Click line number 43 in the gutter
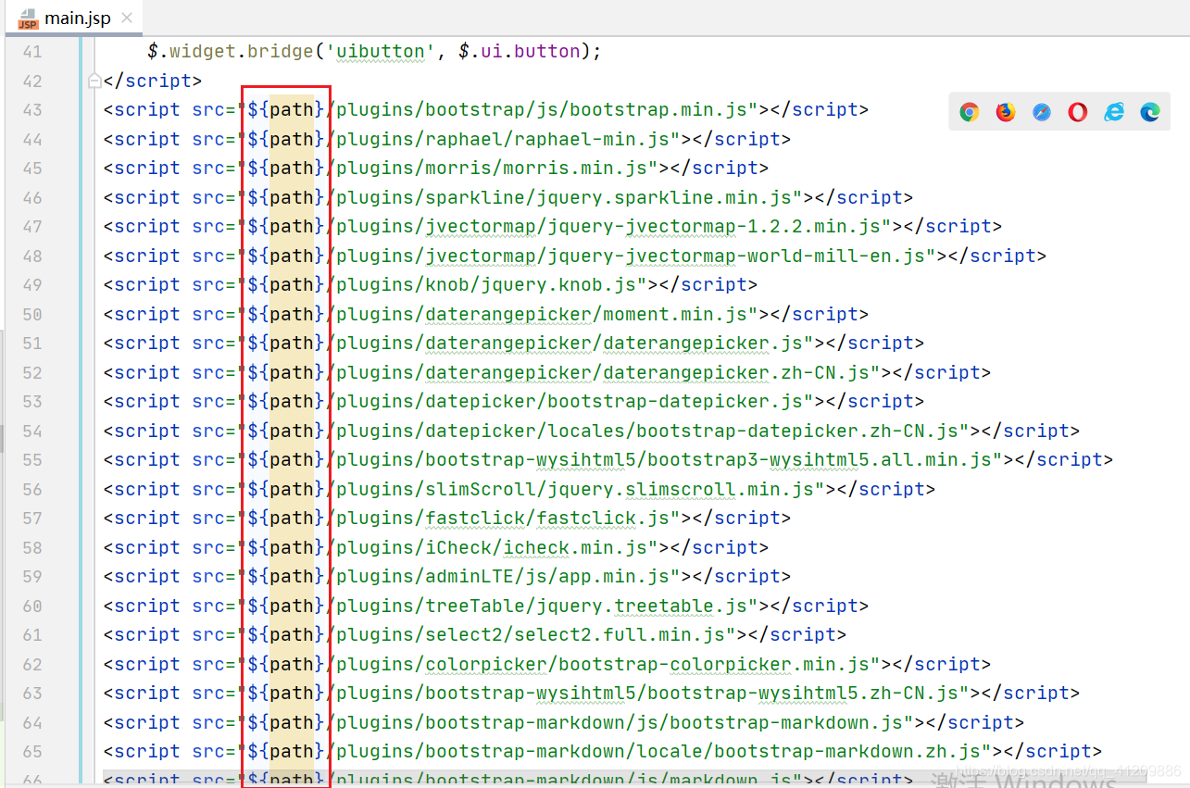The width and height of the screenshot is (1190, 788). coord(31,110)
